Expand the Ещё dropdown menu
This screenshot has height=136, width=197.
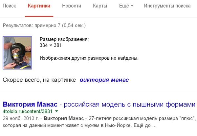pos(125,6)
